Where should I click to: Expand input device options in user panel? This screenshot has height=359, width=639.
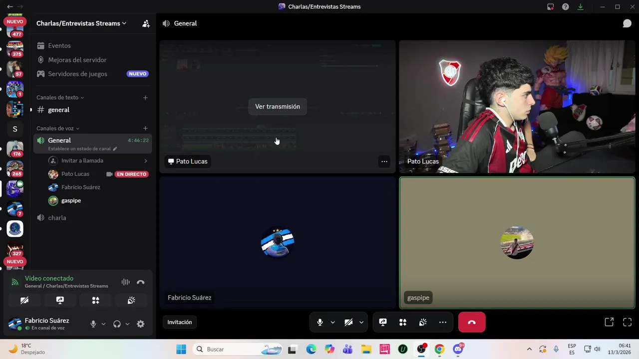(103, 324)
